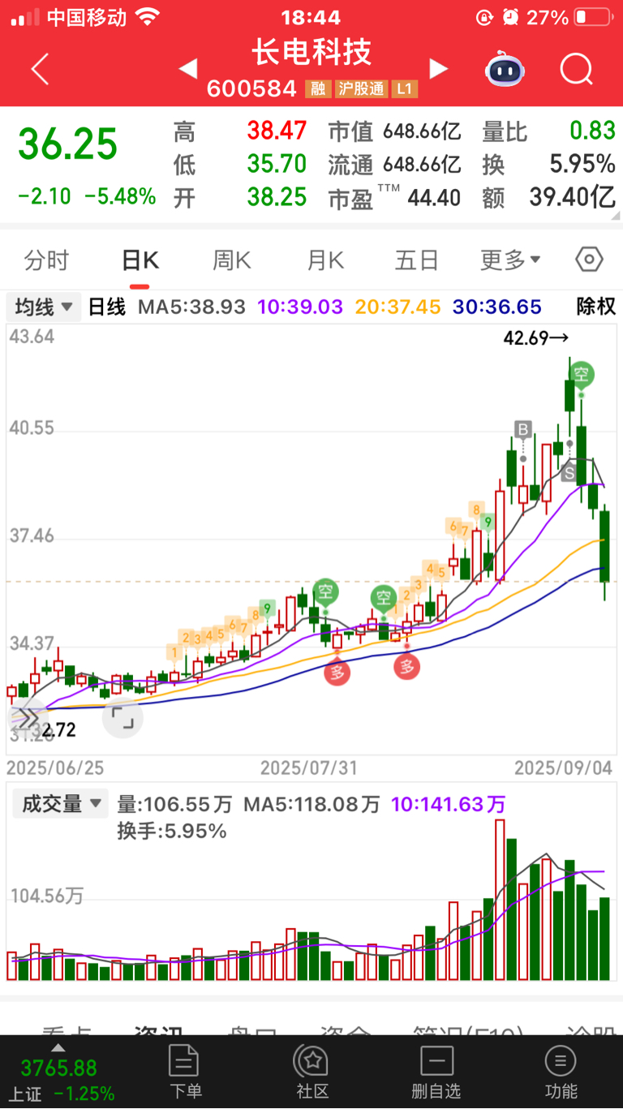Tap the 量:106.55万 volume label
This screenshot has height=1109, width=623.
point(174,805)
